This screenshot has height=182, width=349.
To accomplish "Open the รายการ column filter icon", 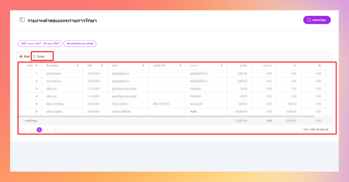I will (222, 66).
